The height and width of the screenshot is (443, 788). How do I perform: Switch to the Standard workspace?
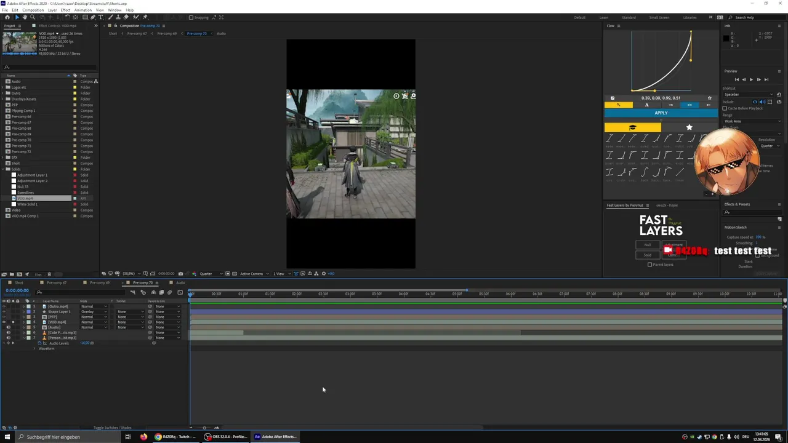coord(629,17)
